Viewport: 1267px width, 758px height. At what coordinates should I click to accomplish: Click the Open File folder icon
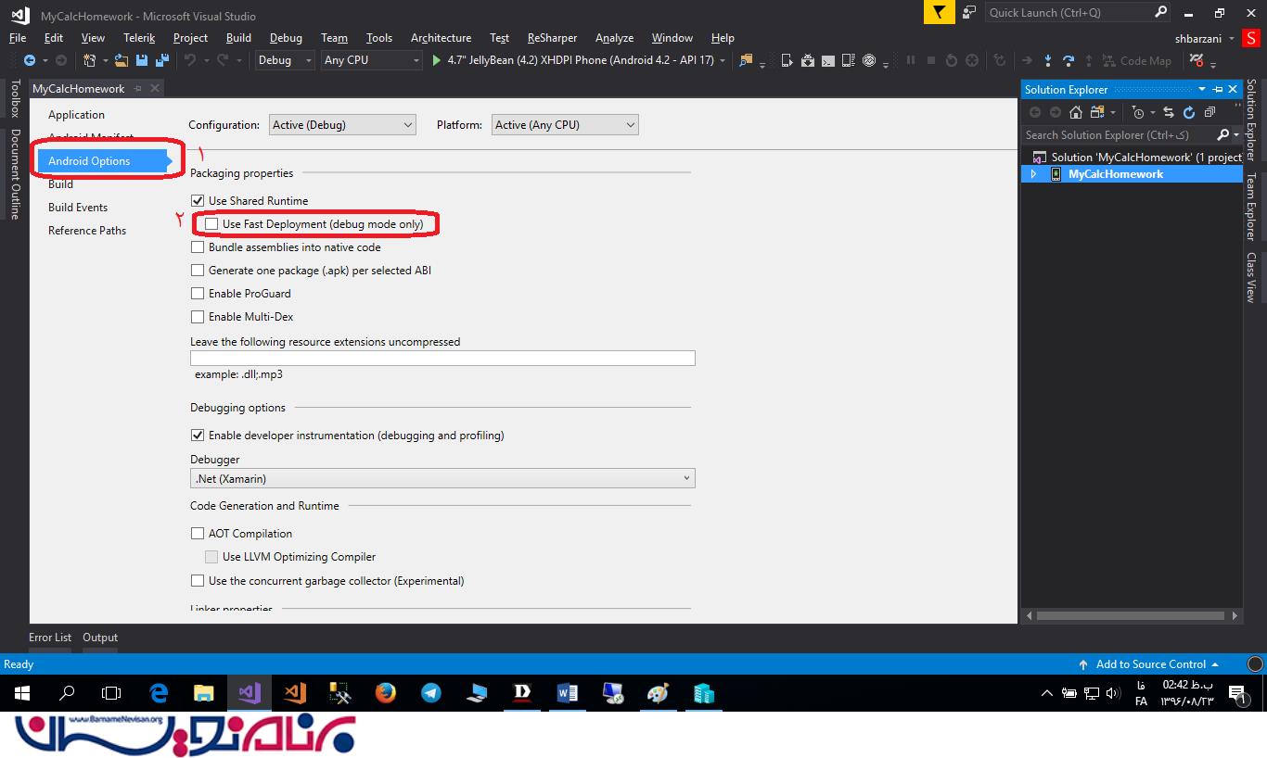click(121, 60)
